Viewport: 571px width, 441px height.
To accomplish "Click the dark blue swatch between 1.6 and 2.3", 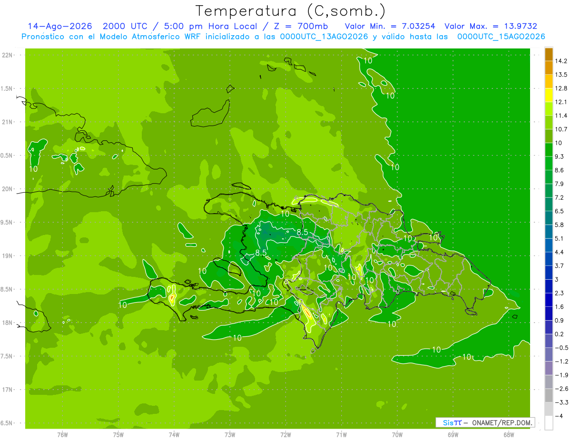I will click(549, 300).
